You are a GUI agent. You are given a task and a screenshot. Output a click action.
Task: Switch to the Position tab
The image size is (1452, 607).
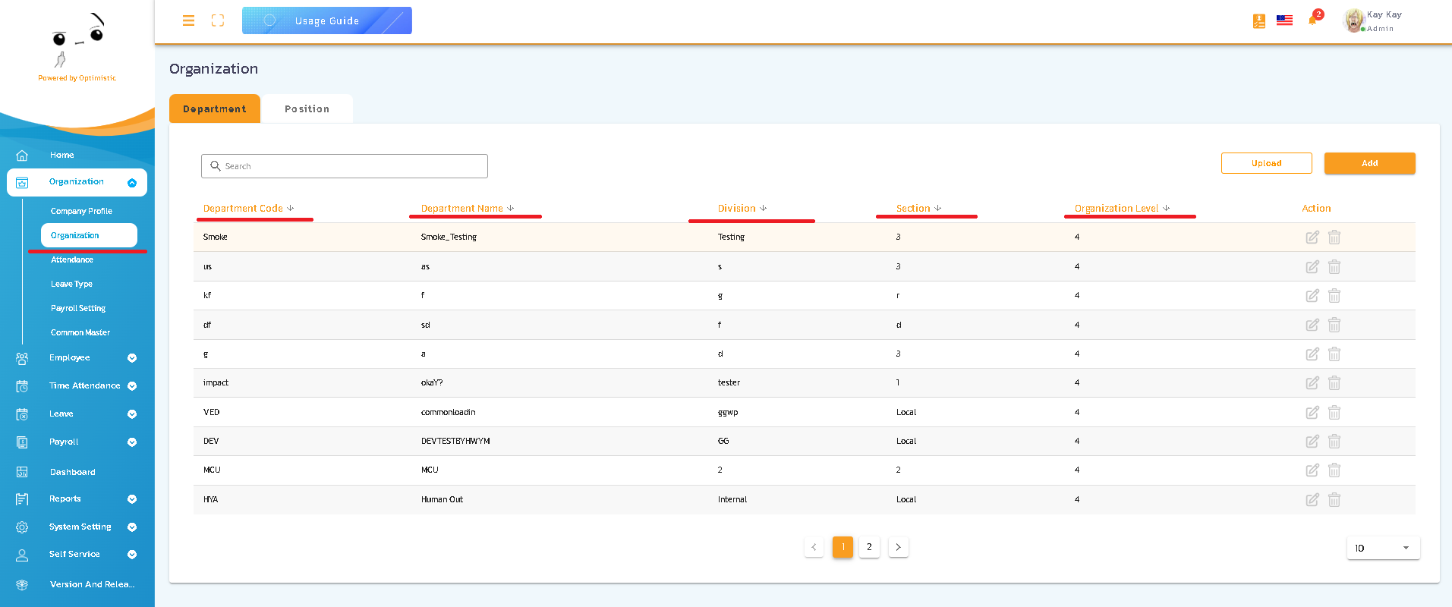(x=307, y=109)
